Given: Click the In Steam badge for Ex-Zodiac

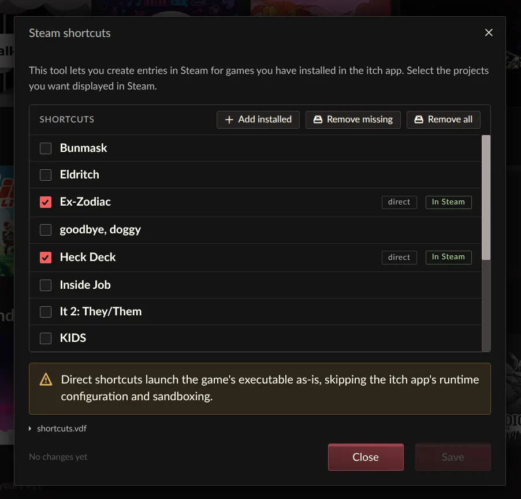Looking at the screenshot, I should pos(449,202).
